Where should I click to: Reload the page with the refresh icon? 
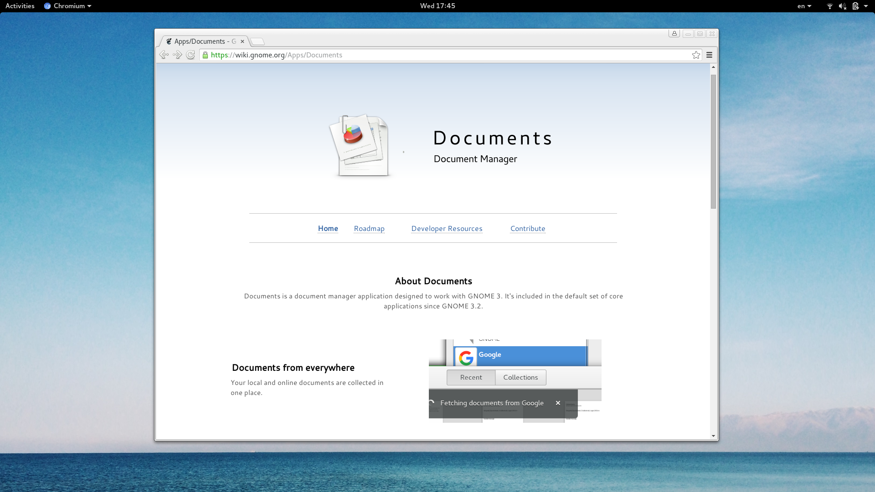point(190,55)
